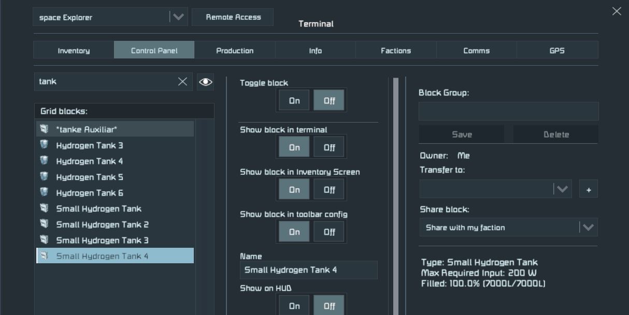Click the tank icon beside Hydrogen Tank 3
The width and height of the screenshot is (629, 315).
click(45, 145)
